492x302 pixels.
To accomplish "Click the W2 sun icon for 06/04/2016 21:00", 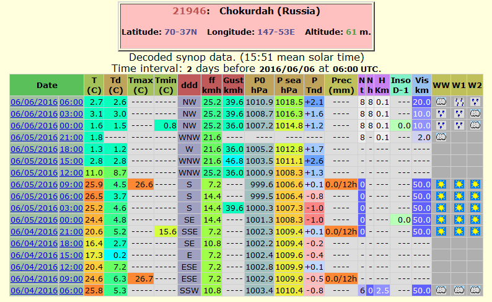I will coord(475,231).
